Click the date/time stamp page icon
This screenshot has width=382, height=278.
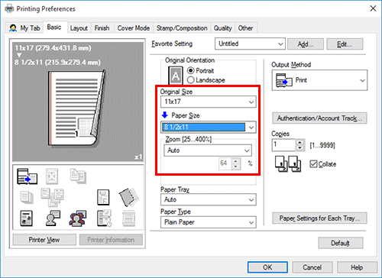[104, 218]
